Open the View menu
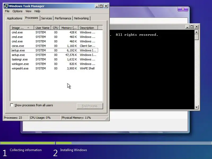The height and width of the screenshot is (159, 212). [x=28, y=11]
